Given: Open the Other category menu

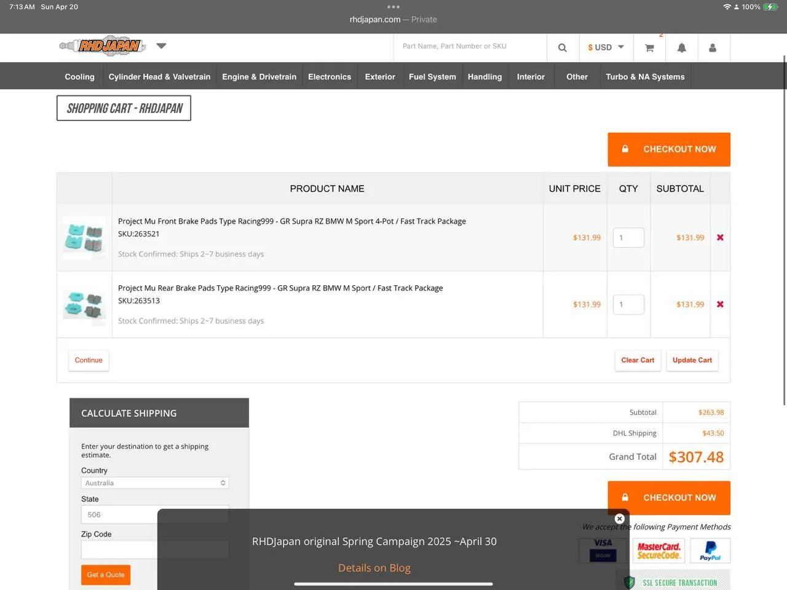Looking at the screenshot, I should (x=577, y=77).
